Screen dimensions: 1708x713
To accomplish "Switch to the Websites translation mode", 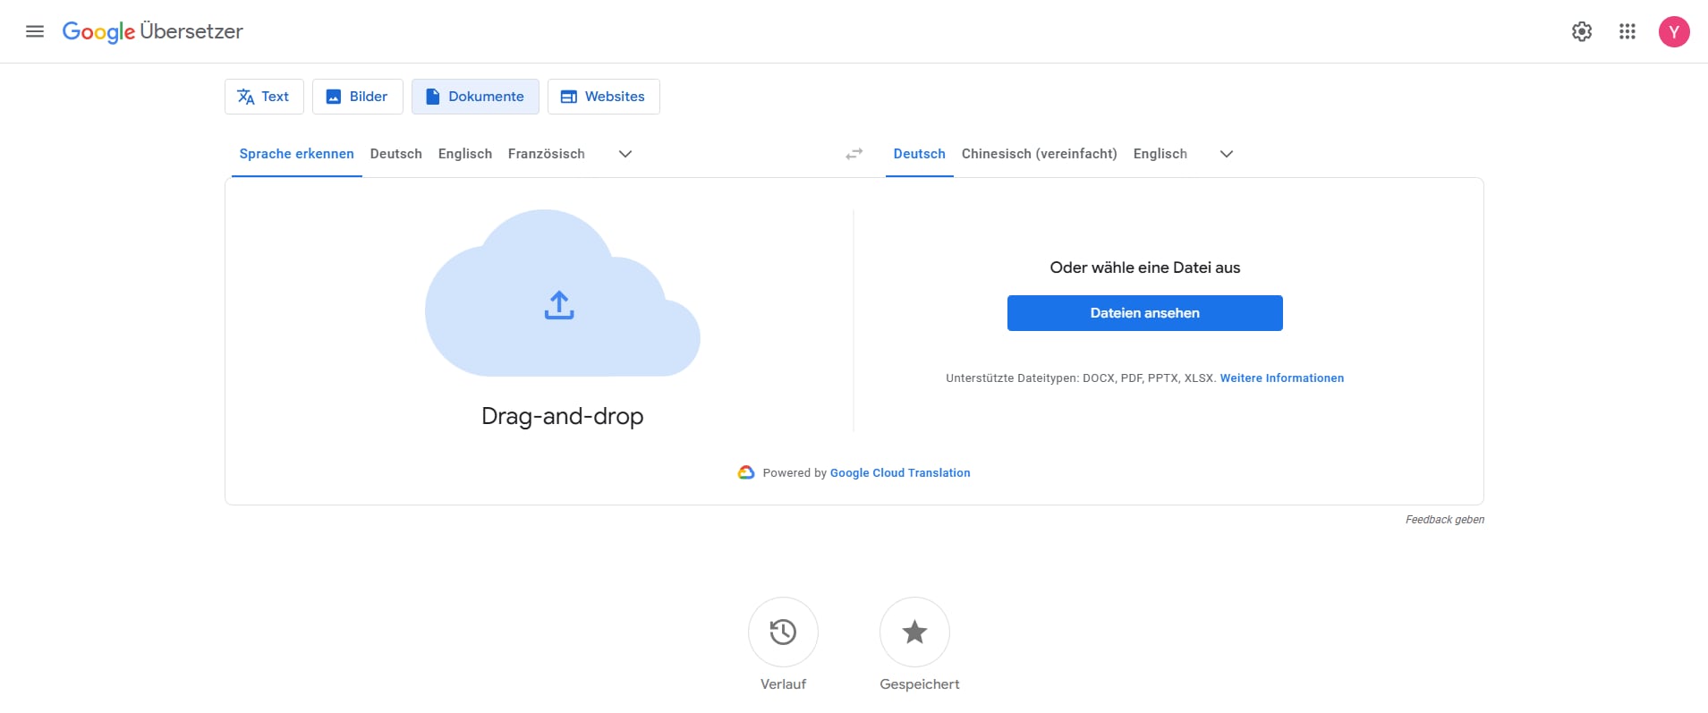I will pos(603,97).
